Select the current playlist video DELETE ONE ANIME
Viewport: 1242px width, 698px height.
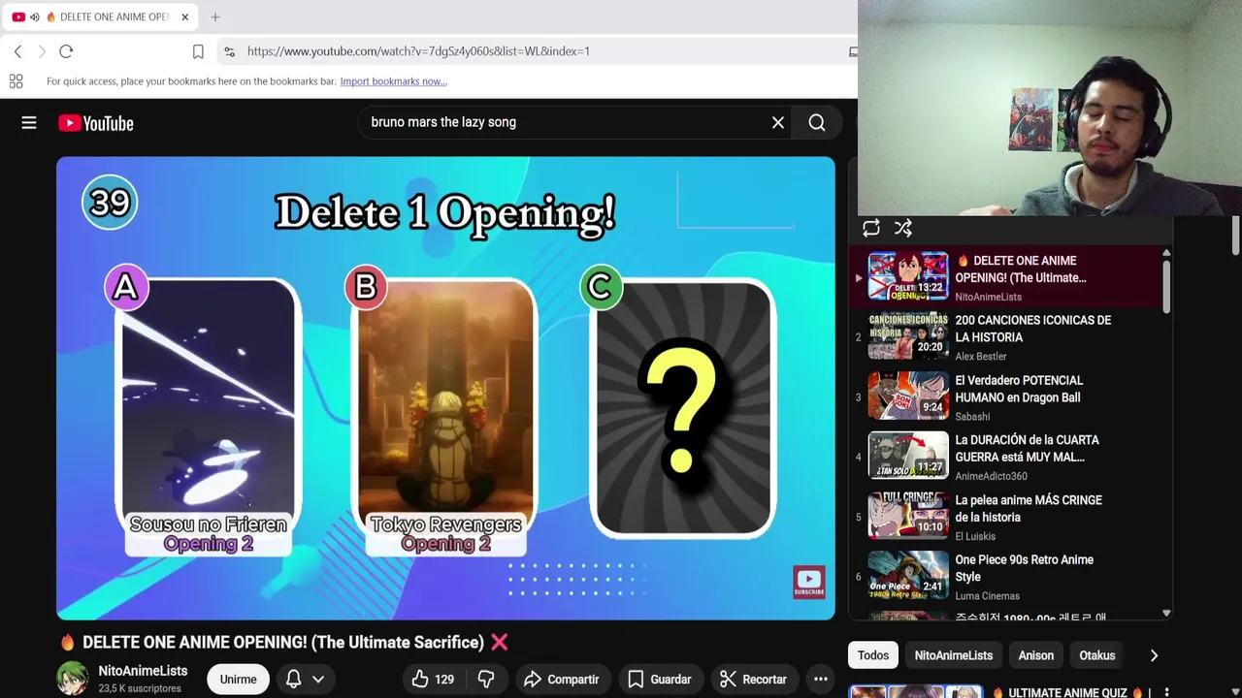(x=1006, y=277)
